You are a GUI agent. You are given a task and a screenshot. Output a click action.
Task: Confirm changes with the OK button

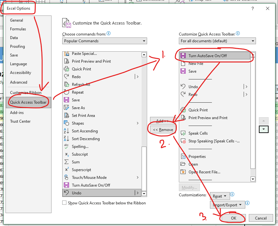pyautogui.click(x=234, y=218)
